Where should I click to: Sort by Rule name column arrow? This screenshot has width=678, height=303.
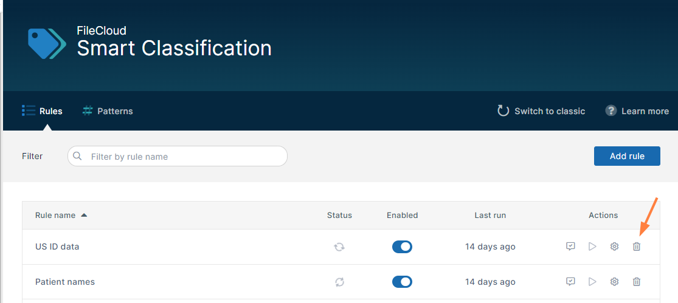[x=84, y=215]
